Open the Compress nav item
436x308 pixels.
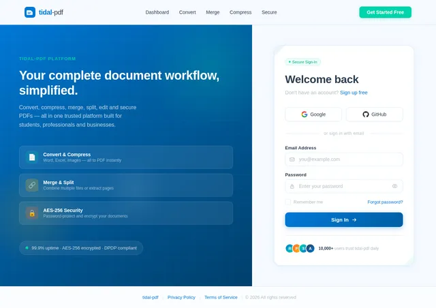tap(240, 12)
